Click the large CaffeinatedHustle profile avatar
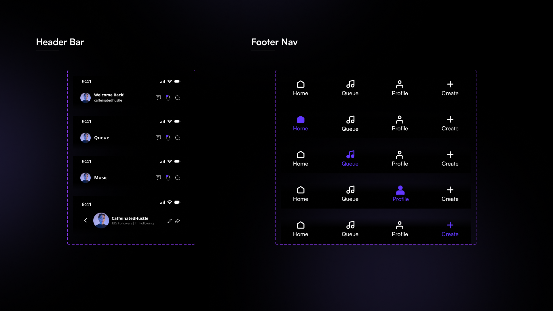 pyautogui.click(x=101, y=220)
